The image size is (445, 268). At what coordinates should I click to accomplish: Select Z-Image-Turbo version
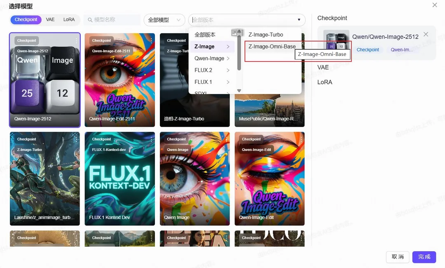click(266, 35)
